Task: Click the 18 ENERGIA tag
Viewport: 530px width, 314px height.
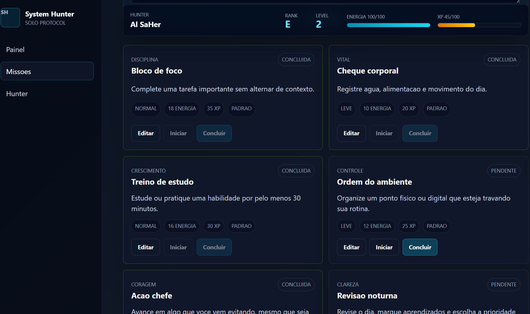Action: (182, 108)
